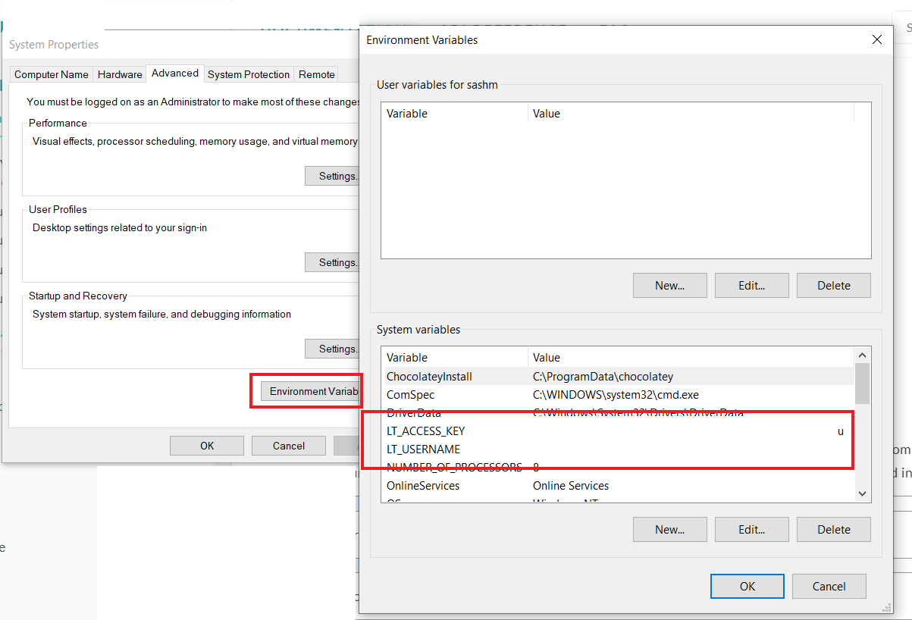Open Performance Settings
Screen dimensions: 912x620
tap(334, 176)
